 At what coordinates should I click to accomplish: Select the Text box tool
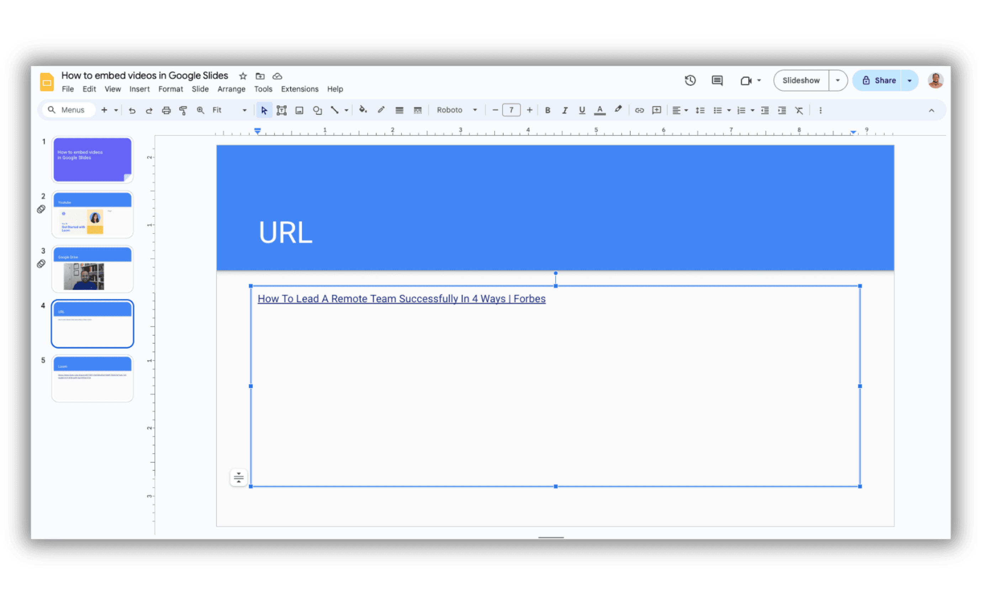(x=281, y=110)
